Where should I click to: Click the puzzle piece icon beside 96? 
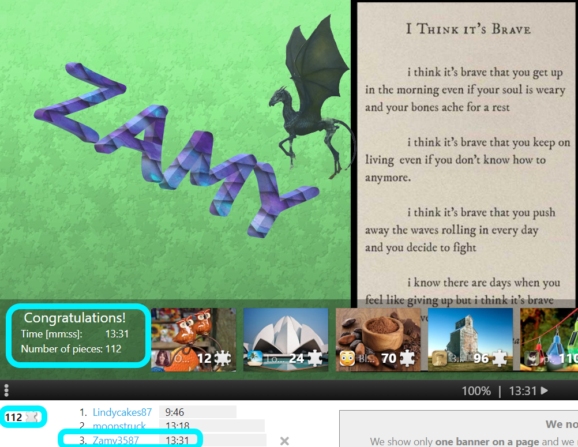coord(500,358)
